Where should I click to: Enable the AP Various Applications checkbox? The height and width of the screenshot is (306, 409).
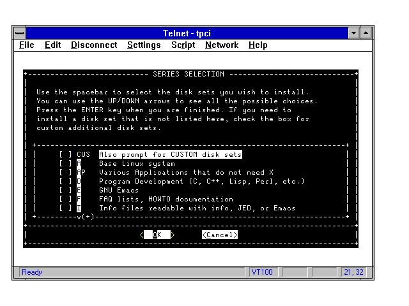(65, 173)
